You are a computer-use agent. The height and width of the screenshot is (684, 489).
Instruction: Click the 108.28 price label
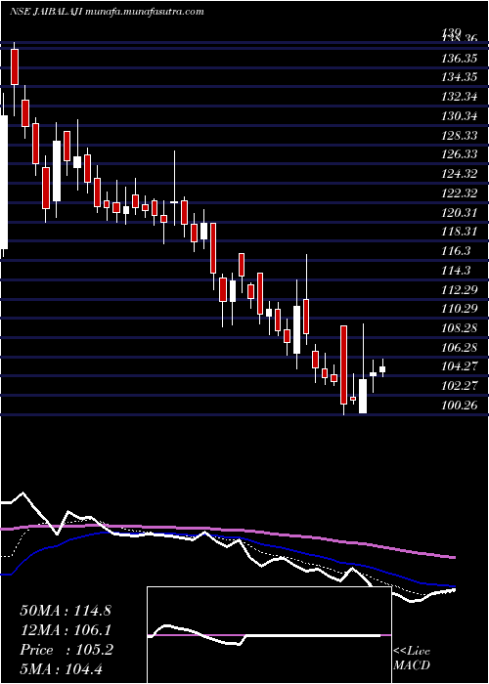click(459, 328)
